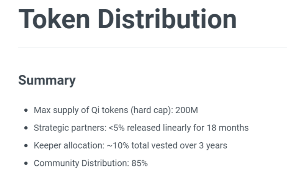Click the <5% strategic partners figure
Screen dimensions: 287x180
coord(117,128)
